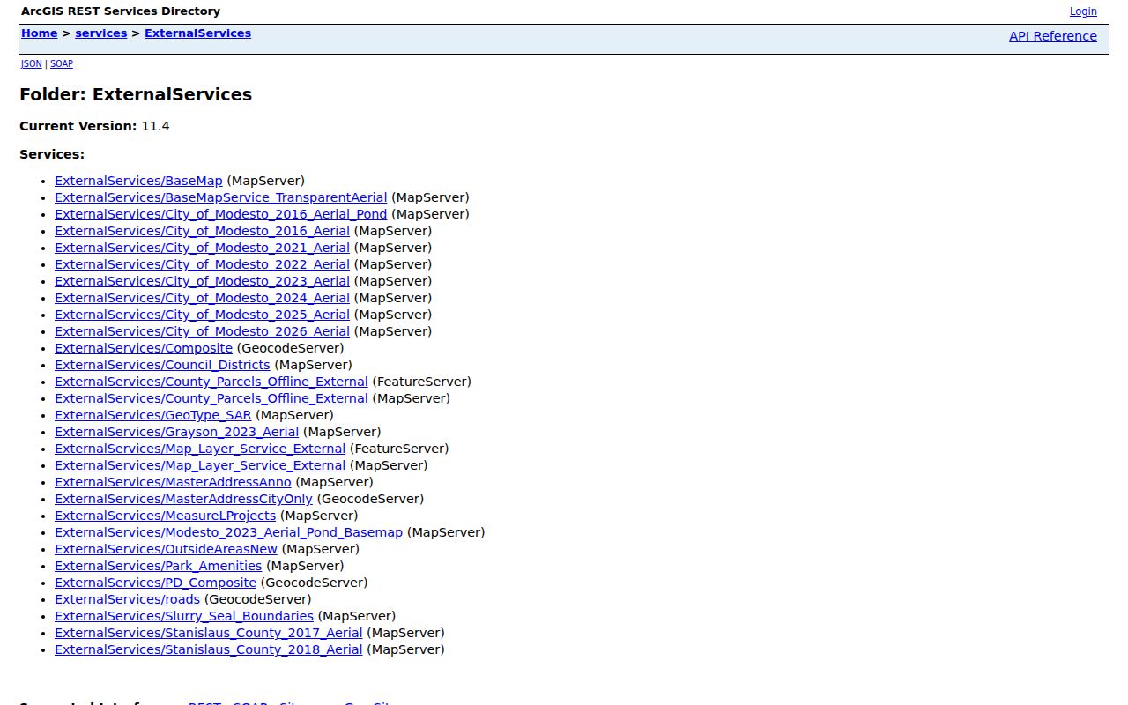Open Park_Amenities map service
Image resolution: width=1128 pixels, height=705 pixels.
pos(158,566)
